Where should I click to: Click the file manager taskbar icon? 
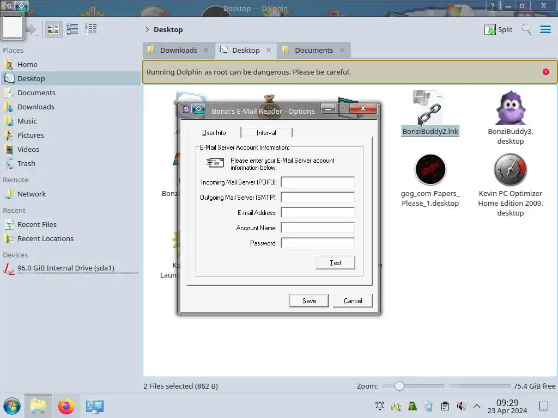(38, 406)
